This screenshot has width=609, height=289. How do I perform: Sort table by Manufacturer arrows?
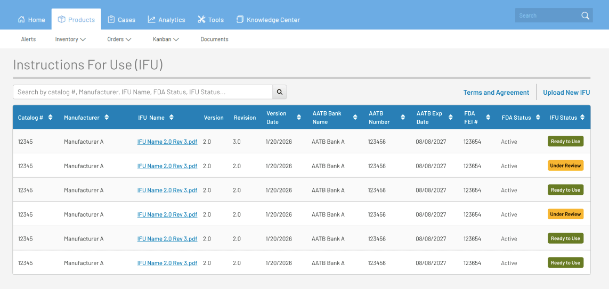click(107, 118)
